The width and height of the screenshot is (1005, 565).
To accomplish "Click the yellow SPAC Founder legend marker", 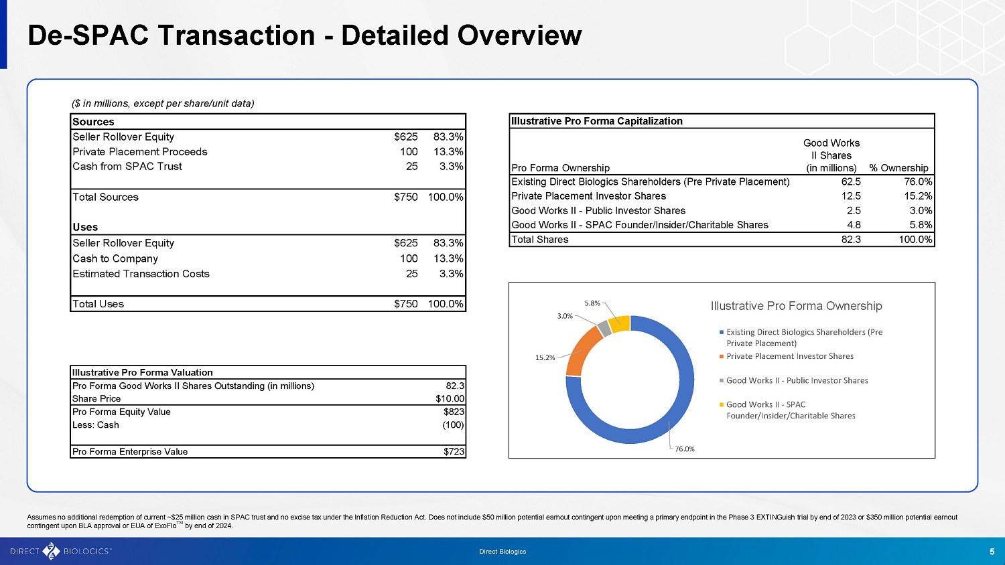I will (x=722, y=404).
